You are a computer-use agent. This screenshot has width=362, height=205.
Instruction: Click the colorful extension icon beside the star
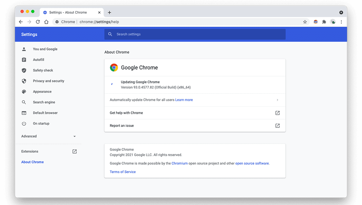tap(316, 22)
